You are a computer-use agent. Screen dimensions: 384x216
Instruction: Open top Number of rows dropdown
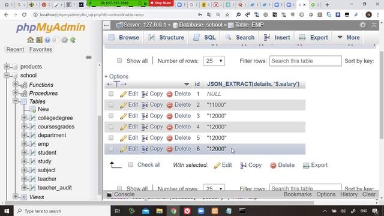(214, 61)
